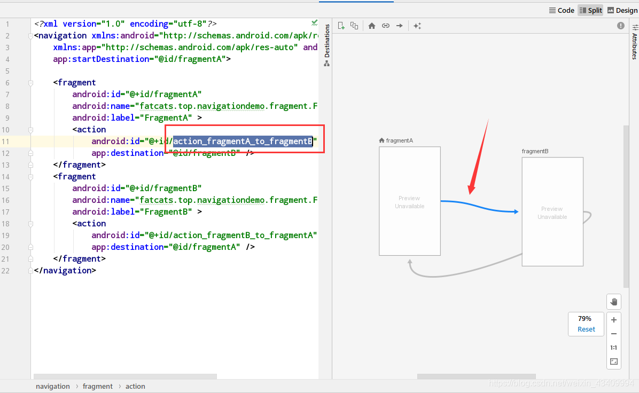Click action in the breadcrumb bar

point(135,386)
